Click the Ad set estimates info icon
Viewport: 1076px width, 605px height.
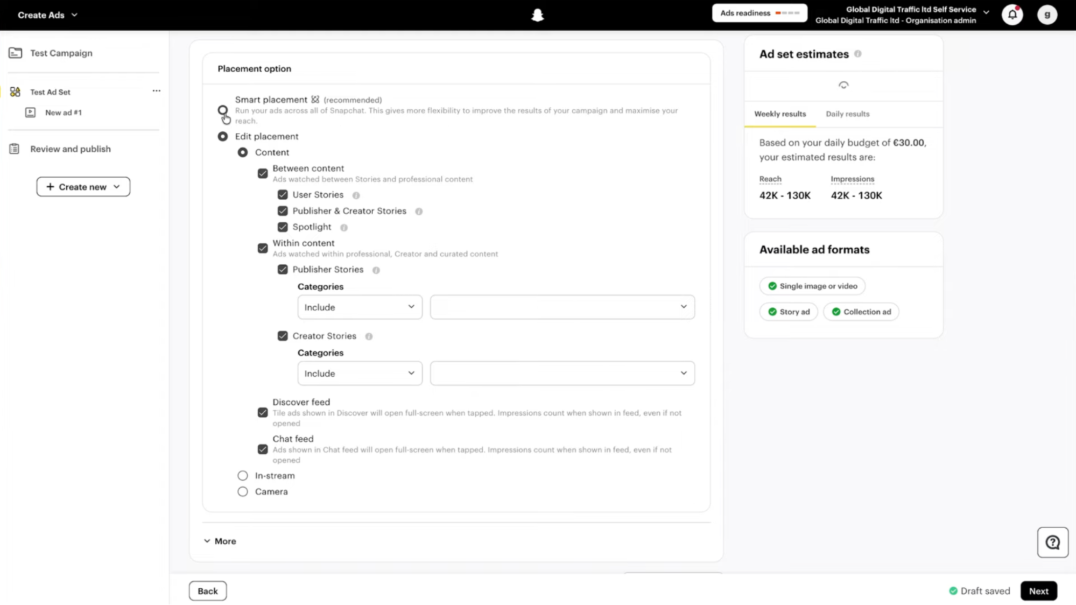pyautogui.click(x=857, y=54)
